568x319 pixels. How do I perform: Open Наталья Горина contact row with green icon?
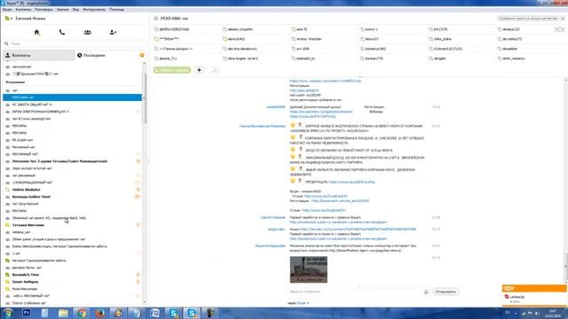(x=73, y=261)
